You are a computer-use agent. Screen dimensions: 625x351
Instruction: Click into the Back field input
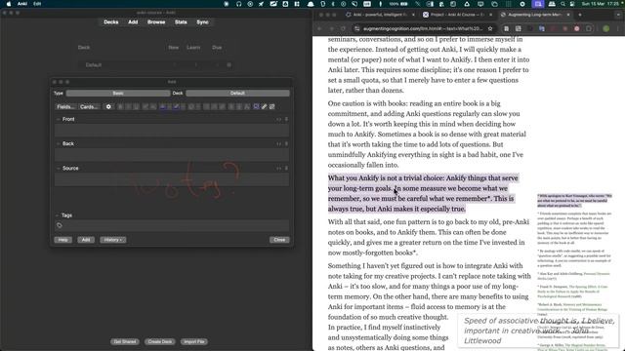(x=172, y=155)
